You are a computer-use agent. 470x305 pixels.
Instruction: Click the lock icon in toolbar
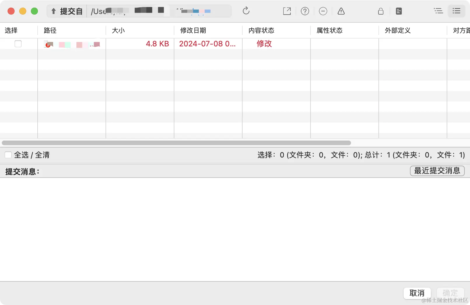[381, 11]
